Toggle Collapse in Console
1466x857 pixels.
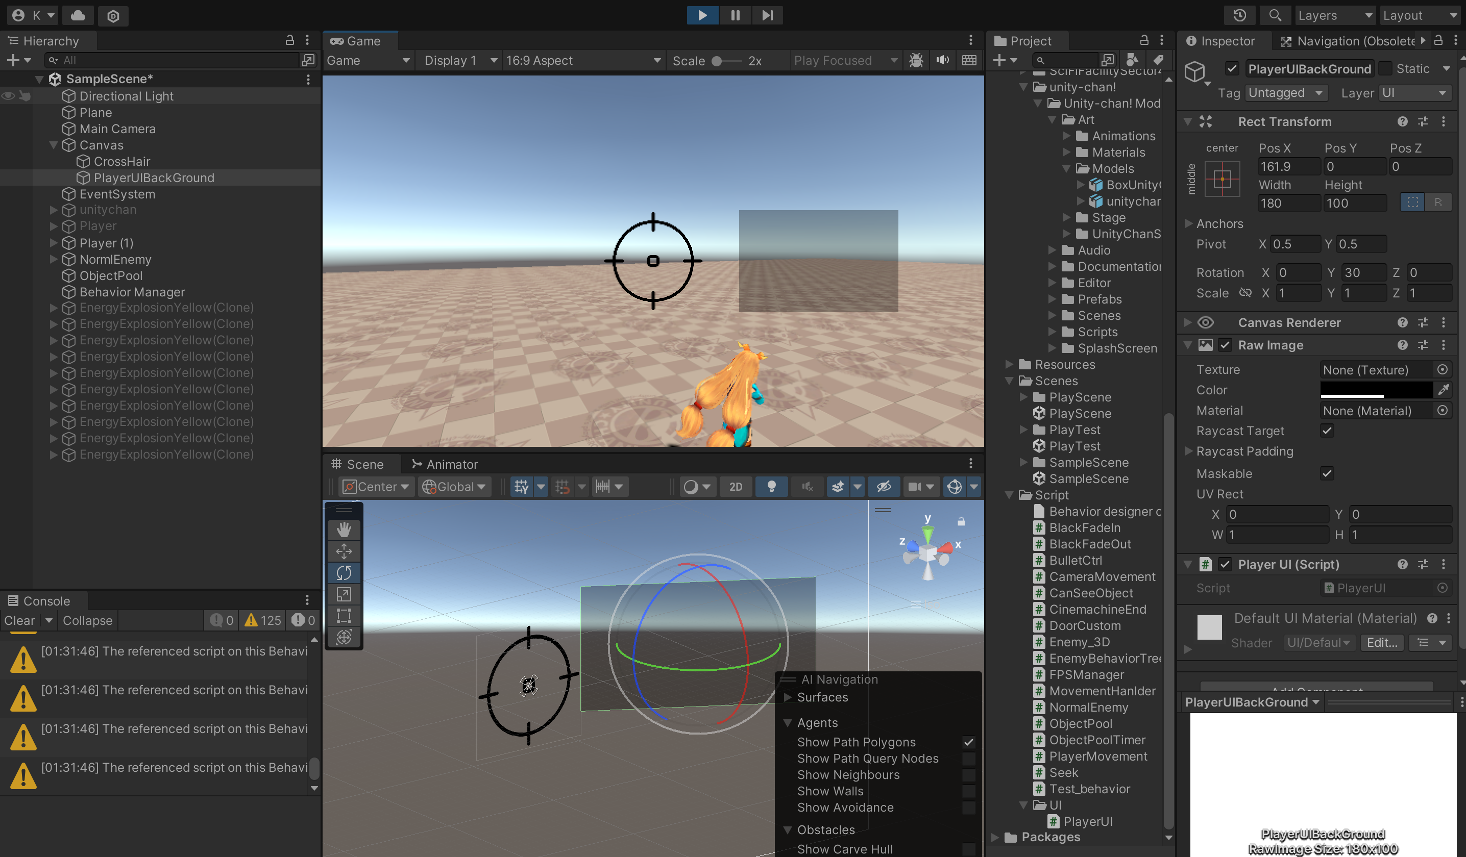tap(88, 621)
